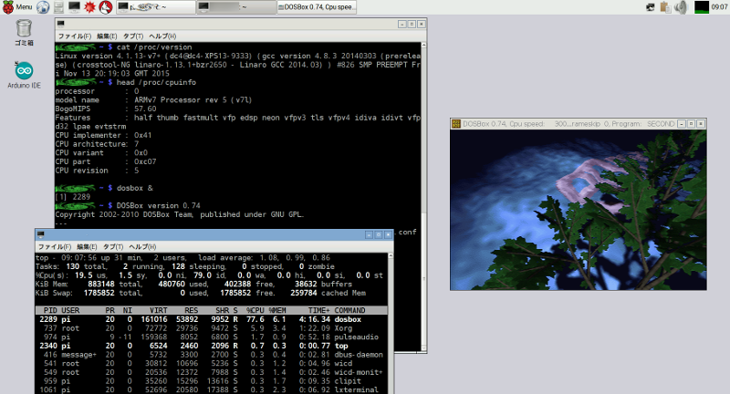Image resolution: width=730 pixels, height=394 pixels.
Task: Open the volume speaker tray icon
Action: 681,7
